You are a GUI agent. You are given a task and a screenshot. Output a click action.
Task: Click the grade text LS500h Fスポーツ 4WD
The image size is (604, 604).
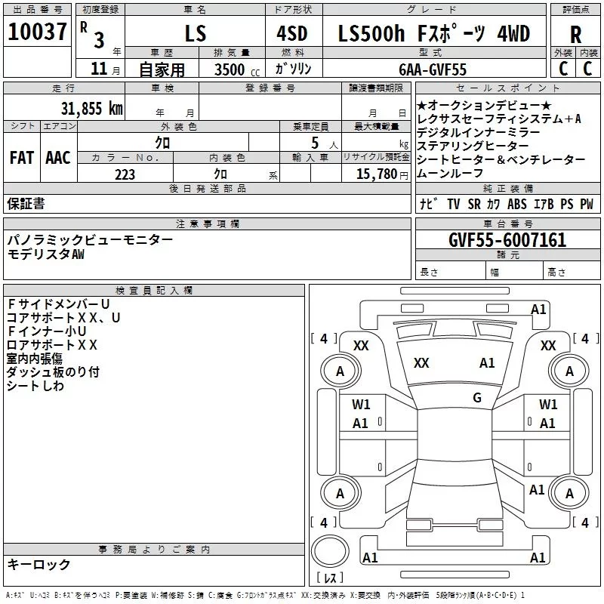pyautogui.click(x=433, y=33)
